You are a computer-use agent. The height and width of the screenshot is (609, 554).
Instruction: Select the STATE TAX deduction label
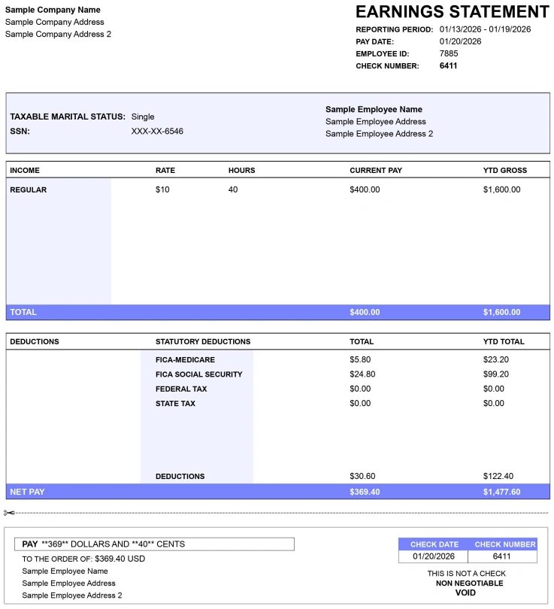(175, 403)
